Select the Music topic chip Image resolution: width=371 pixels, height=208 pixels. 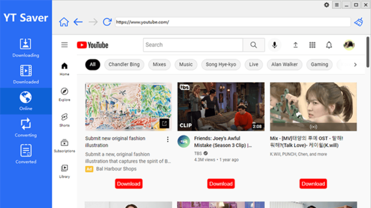pos(186,65)
